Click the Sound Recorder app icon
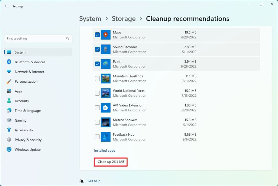 (x=105, y=50)
